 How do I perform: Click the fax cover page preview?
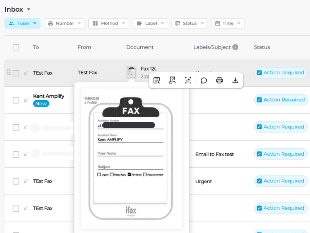click(x=131, y=159)
